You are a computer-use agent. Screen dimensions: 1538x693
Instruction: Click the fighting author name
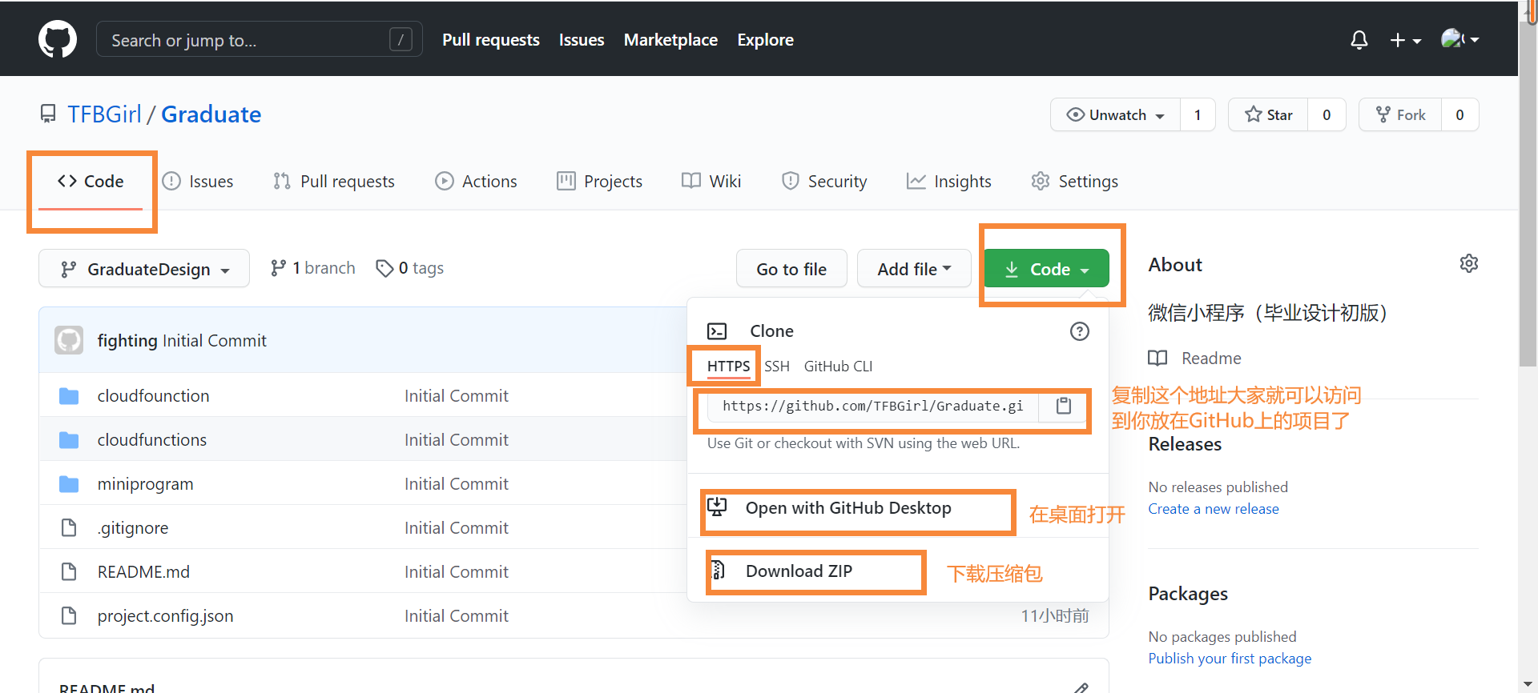127,341
